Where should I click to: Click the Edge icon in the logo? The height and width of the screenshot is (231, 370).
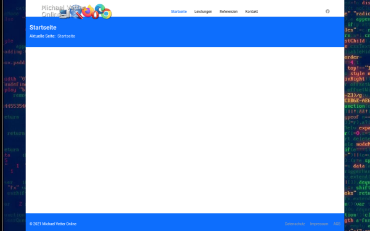tap(100, 8)
